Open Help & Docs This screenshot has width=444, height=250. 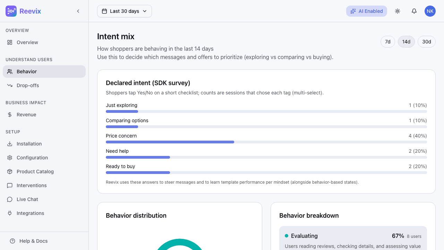coord(33,241)
